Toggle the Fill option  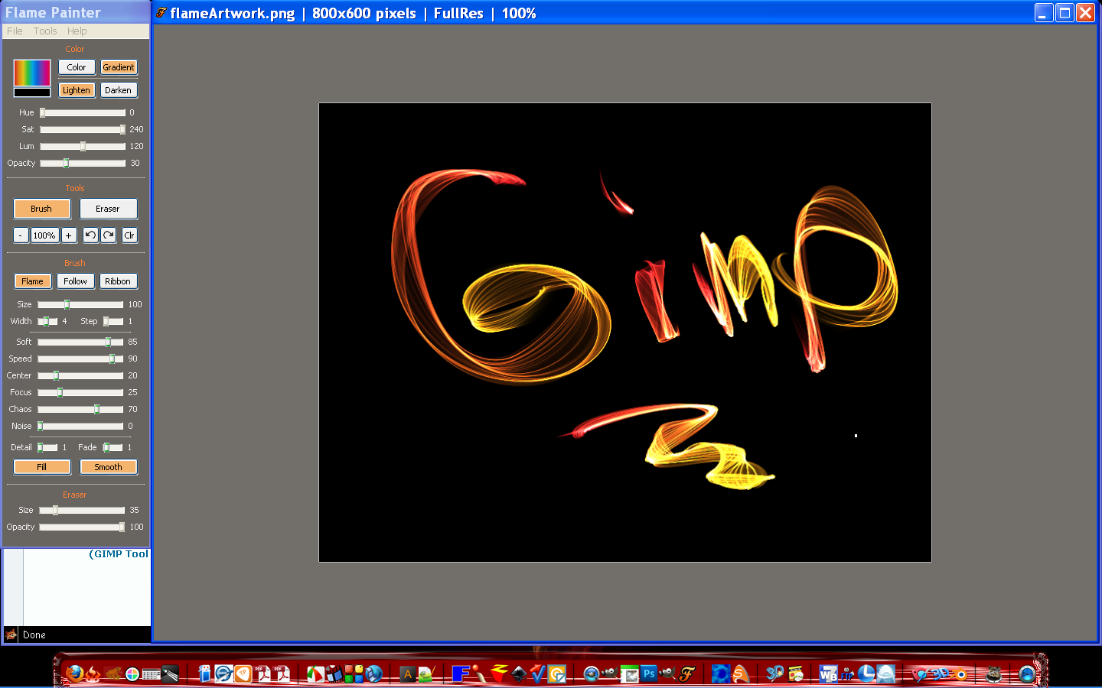42,467
